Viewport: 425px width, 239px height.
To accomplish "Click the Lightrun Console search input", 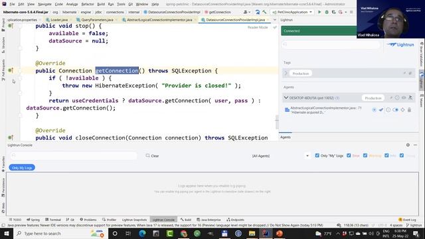I will coord(74,155).
